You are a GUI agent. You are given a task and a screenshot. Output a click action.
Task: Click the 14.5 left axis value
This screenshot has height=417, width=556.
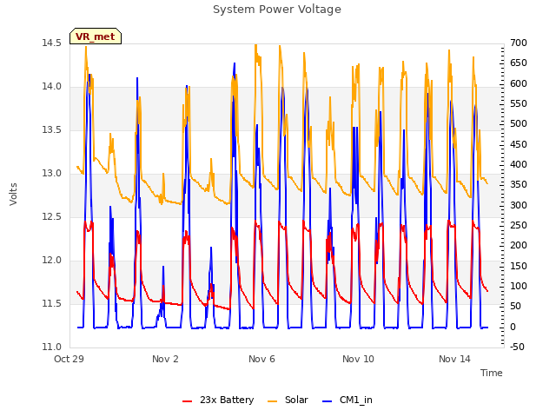tap(51, 43)
